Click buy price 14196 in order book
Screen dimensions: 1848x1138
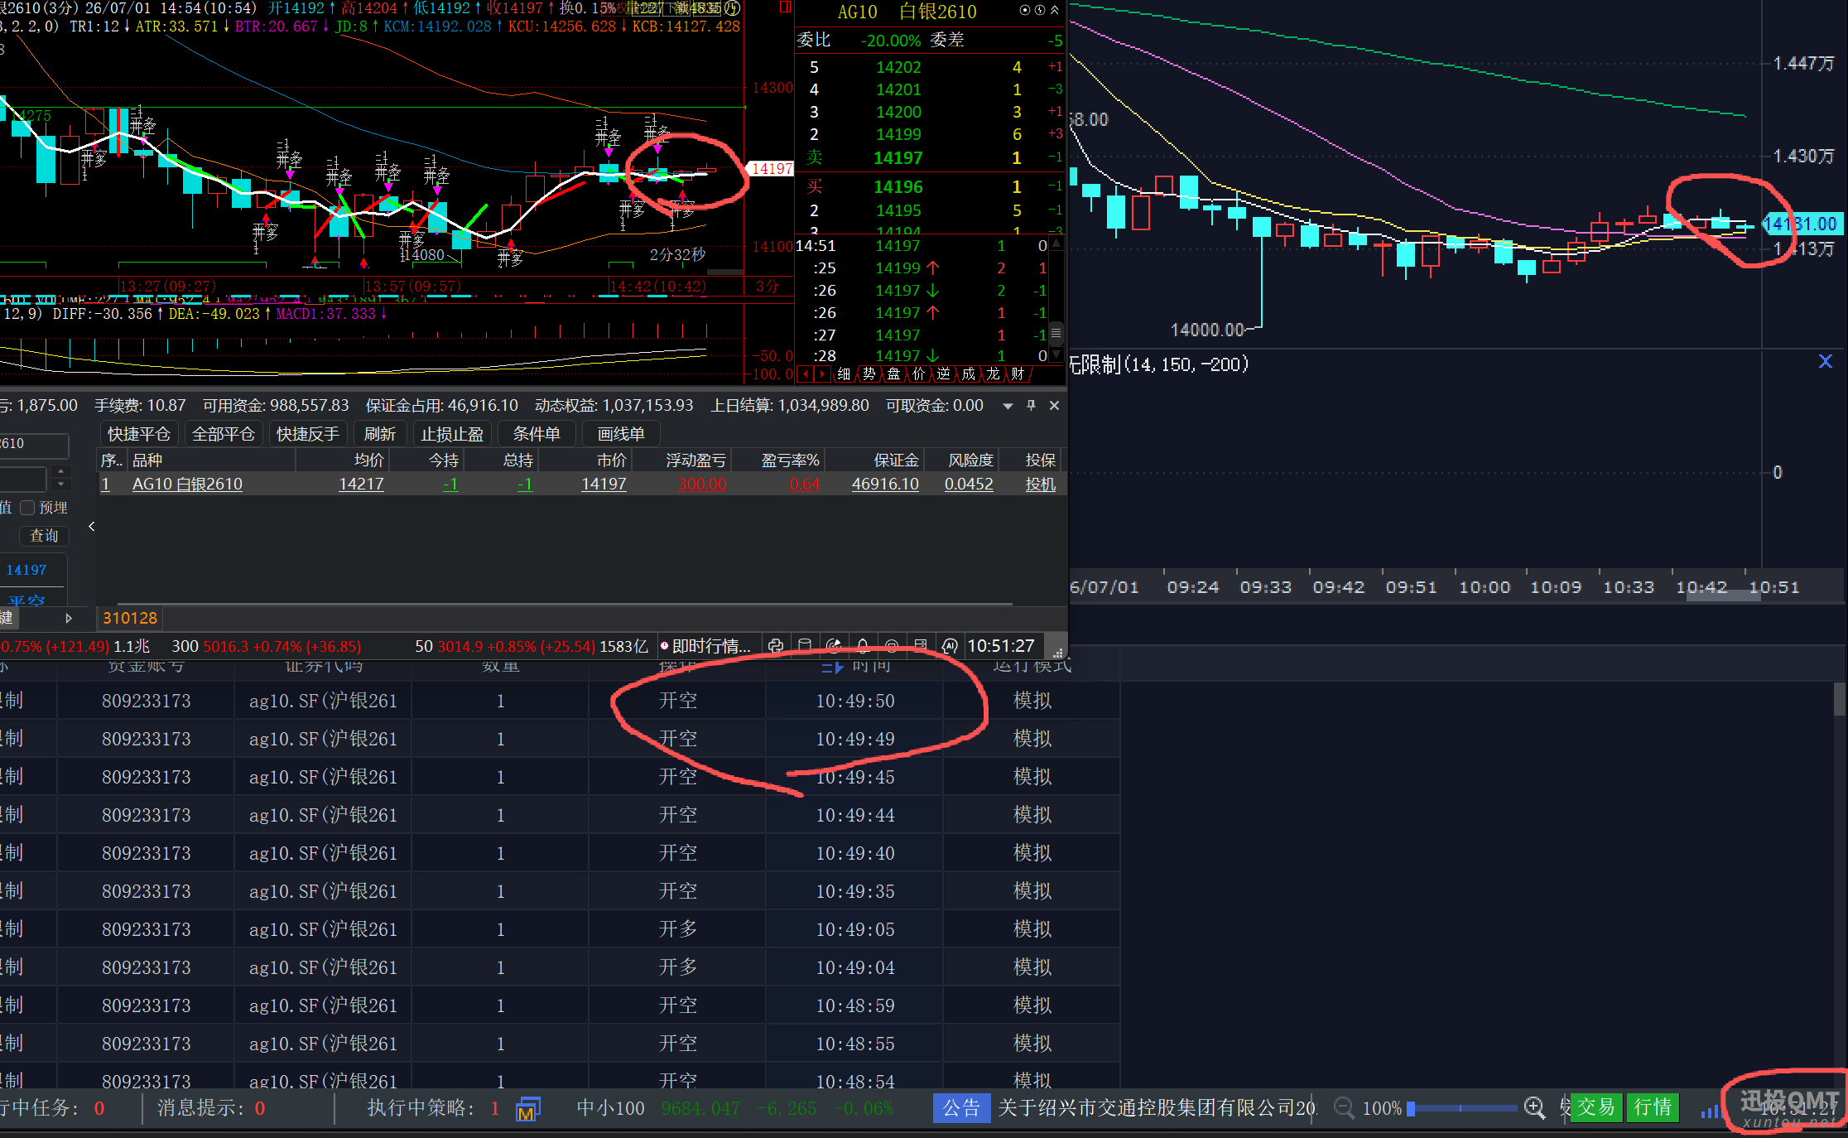898,187
